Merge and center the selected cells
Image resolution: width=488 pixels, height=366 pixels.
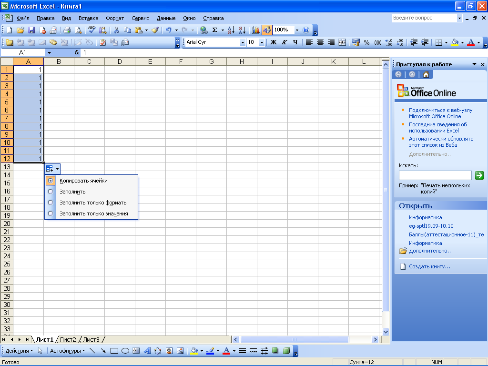pos(342,42)
